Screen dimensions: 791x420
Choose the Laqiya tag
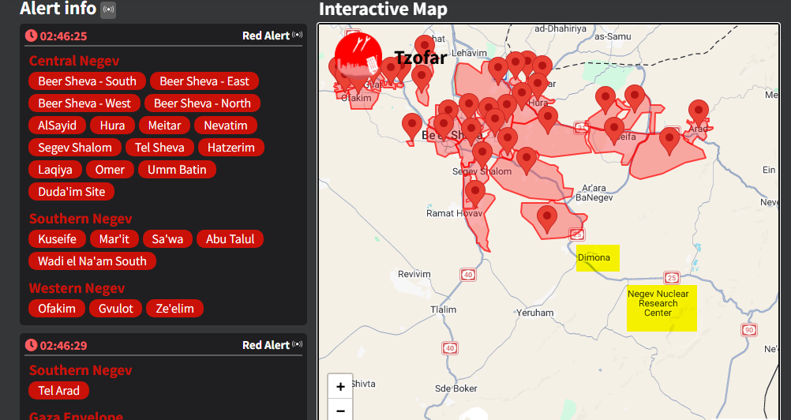click(x=55, y=170)
